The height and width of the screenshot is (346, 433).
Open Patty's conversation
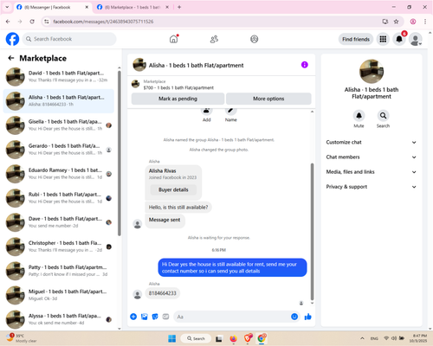(59, 271)
